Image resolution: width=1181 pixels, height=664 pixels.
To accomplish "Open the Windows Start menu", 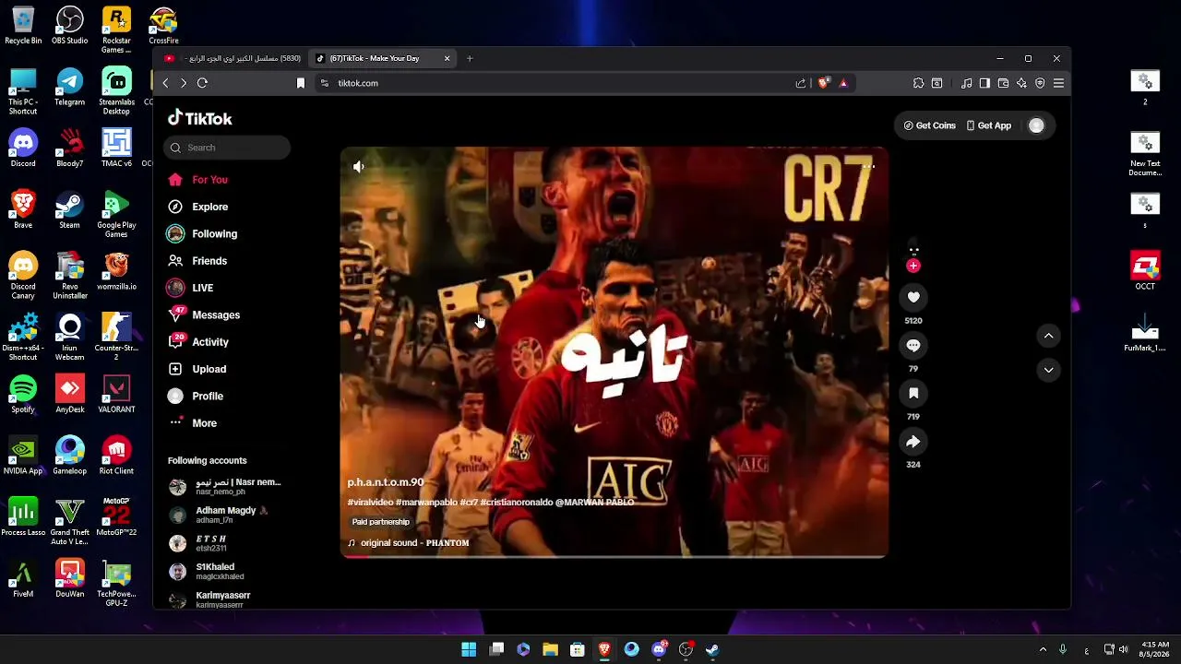I will 469,649.
